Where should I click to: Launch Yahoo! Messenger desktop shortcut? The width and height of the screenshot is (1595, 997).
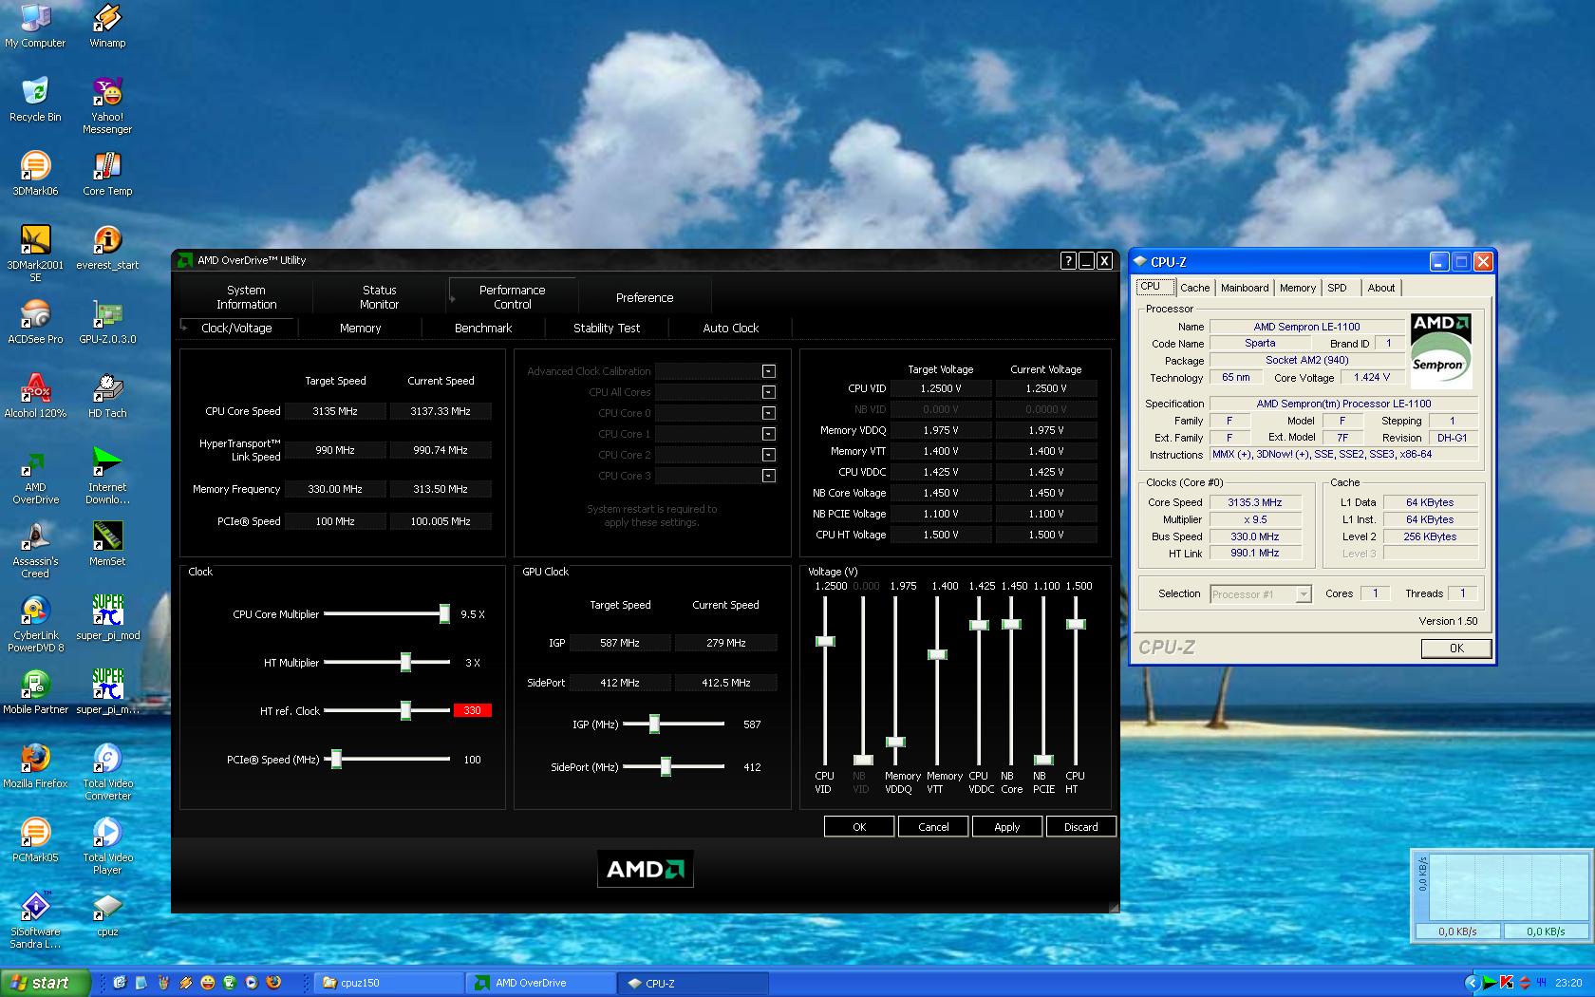107,105
